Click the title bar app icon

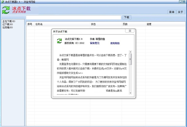(2, 2)
